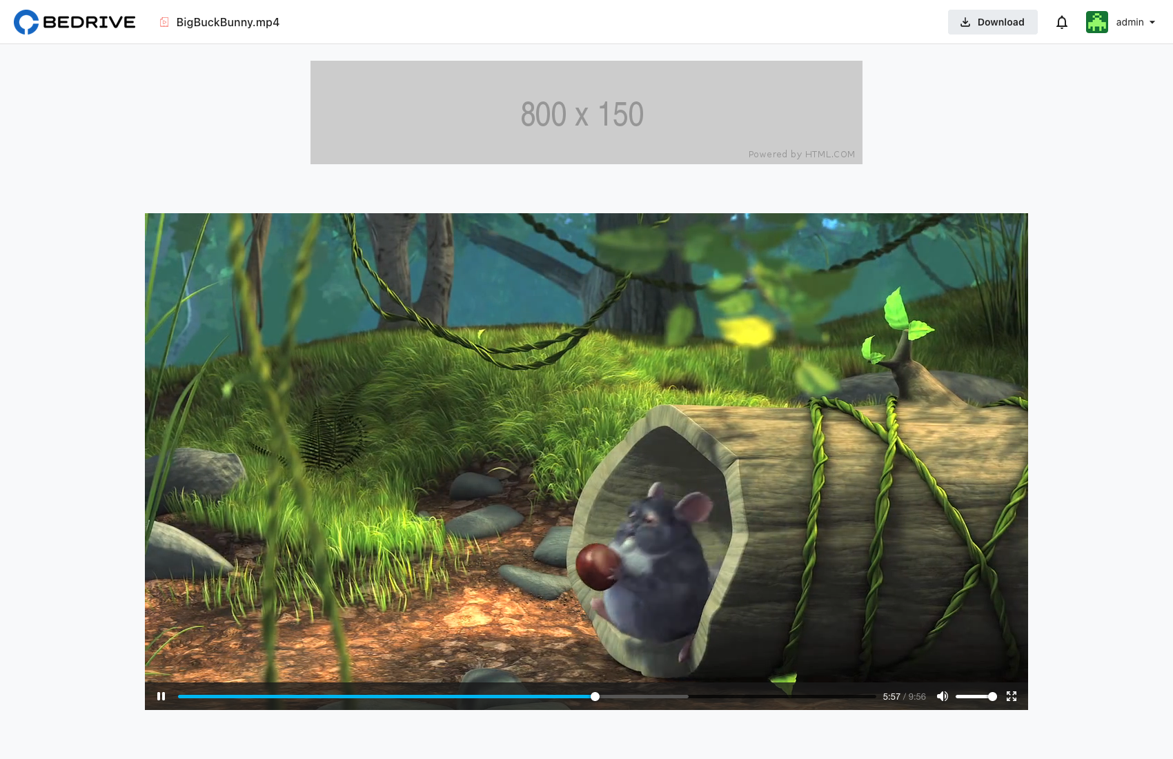Viewport: 1173px width, 759px height.
Task: Follow the Powered by HTML.COM link
Action: (x=801, y=155)
